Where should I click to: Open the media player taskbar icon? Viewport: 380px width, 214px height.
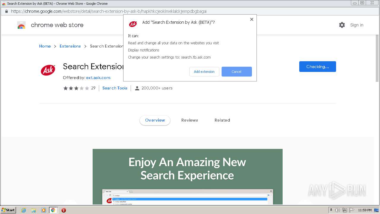tap(43, 210)
